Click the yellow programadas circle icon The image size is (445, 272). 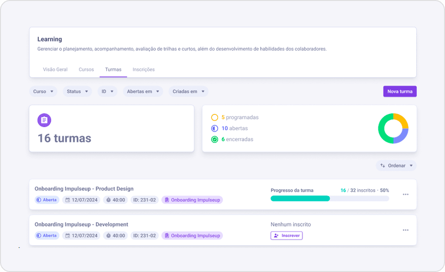(x=215, y=117)
